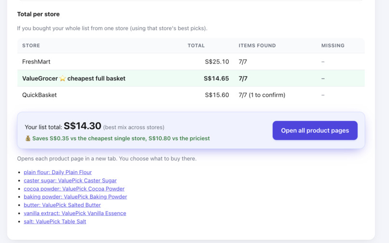Click ValueGrocer total S$14.65
The image size is (389, 243).
[216, 78]
